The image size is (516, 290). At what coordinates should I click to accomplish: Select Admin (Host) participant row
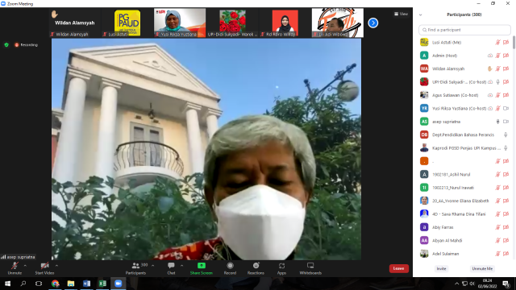click(x=464, y=56)
